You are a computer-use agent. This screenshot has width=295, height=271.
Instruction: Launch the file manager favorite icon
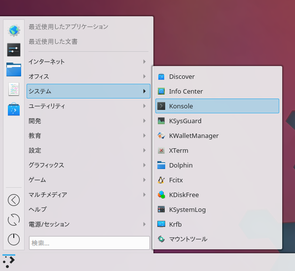(14, 69)
